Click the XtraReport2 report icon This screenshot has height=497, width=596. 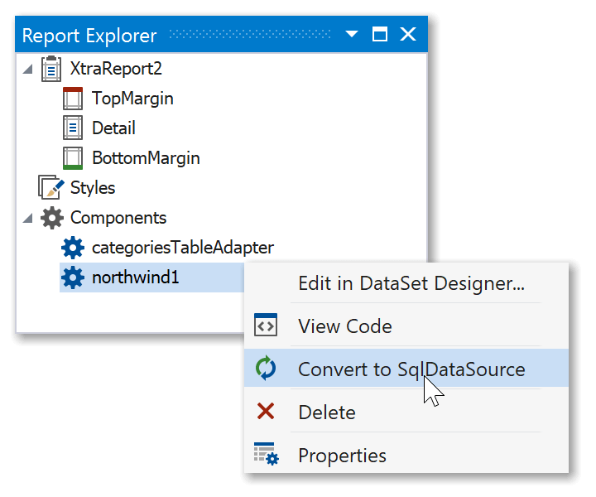(50, 69)
